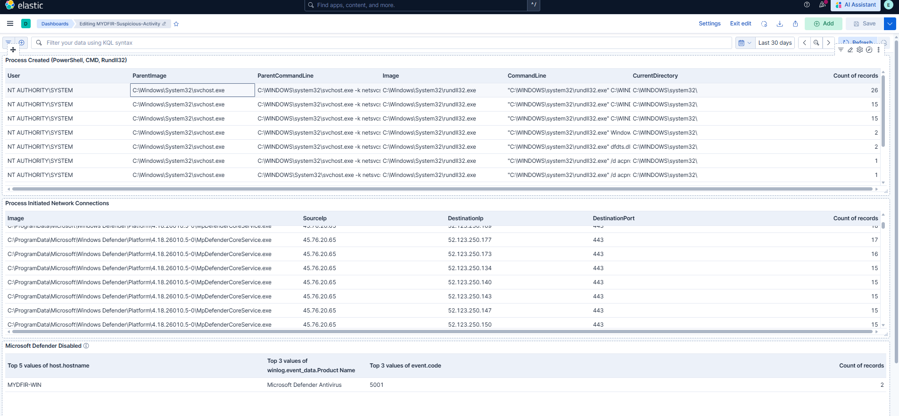
Task: Click the green Add button
Action: tap(823, 24)
